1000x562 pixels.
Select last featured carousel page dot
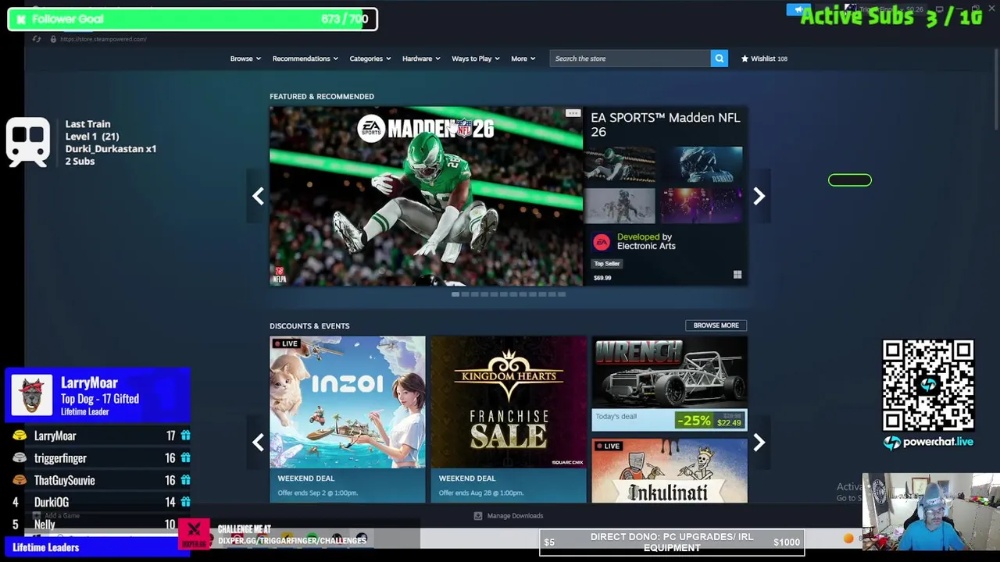561,294
